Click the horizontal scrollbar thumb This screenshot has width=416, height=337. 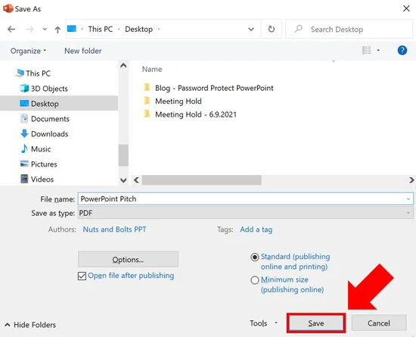click(202, 180)
